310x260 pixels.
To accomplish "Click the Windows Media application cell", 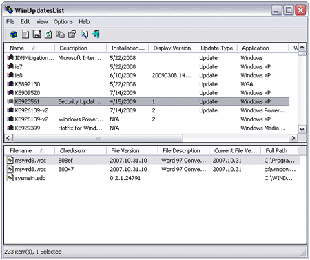I will click(x=262, y=128).
